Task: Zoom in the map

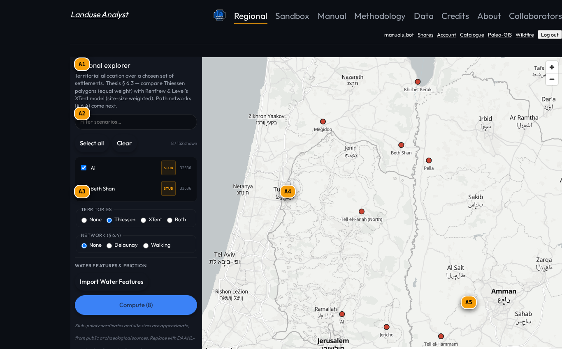Action: 552,67
